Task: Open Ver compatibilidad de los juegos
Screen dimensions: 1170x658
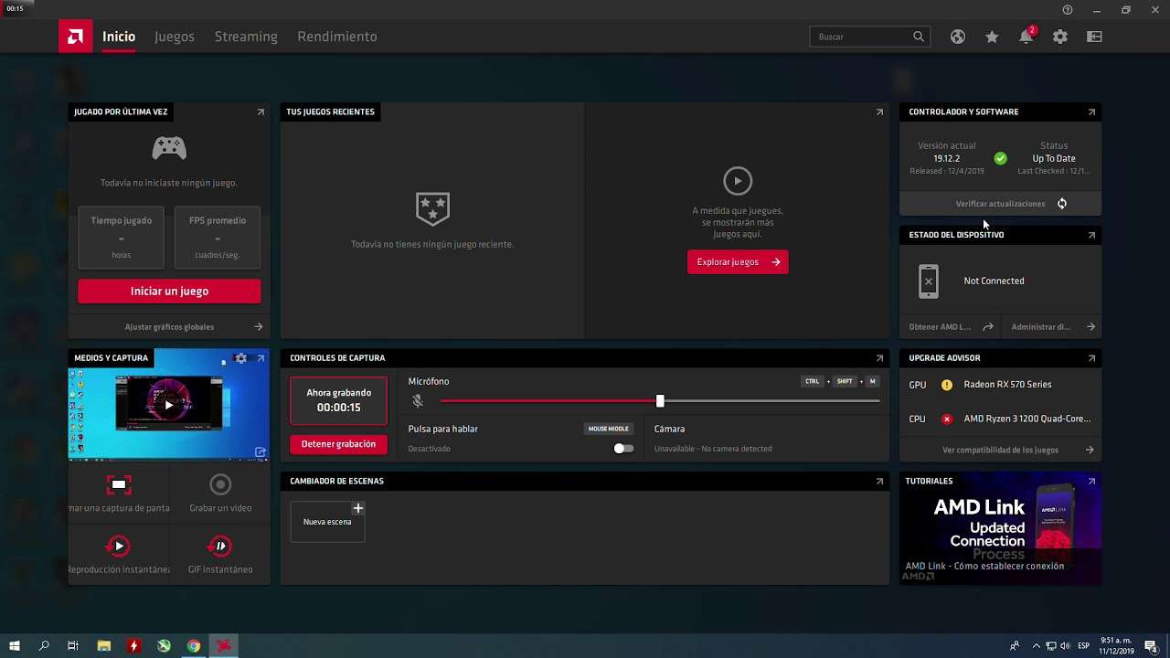Action: click(x=1000, y=450)
